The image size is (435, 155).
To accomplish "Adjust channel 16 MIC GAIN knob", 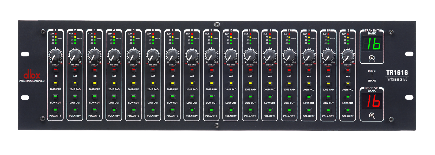I will 348,55.
